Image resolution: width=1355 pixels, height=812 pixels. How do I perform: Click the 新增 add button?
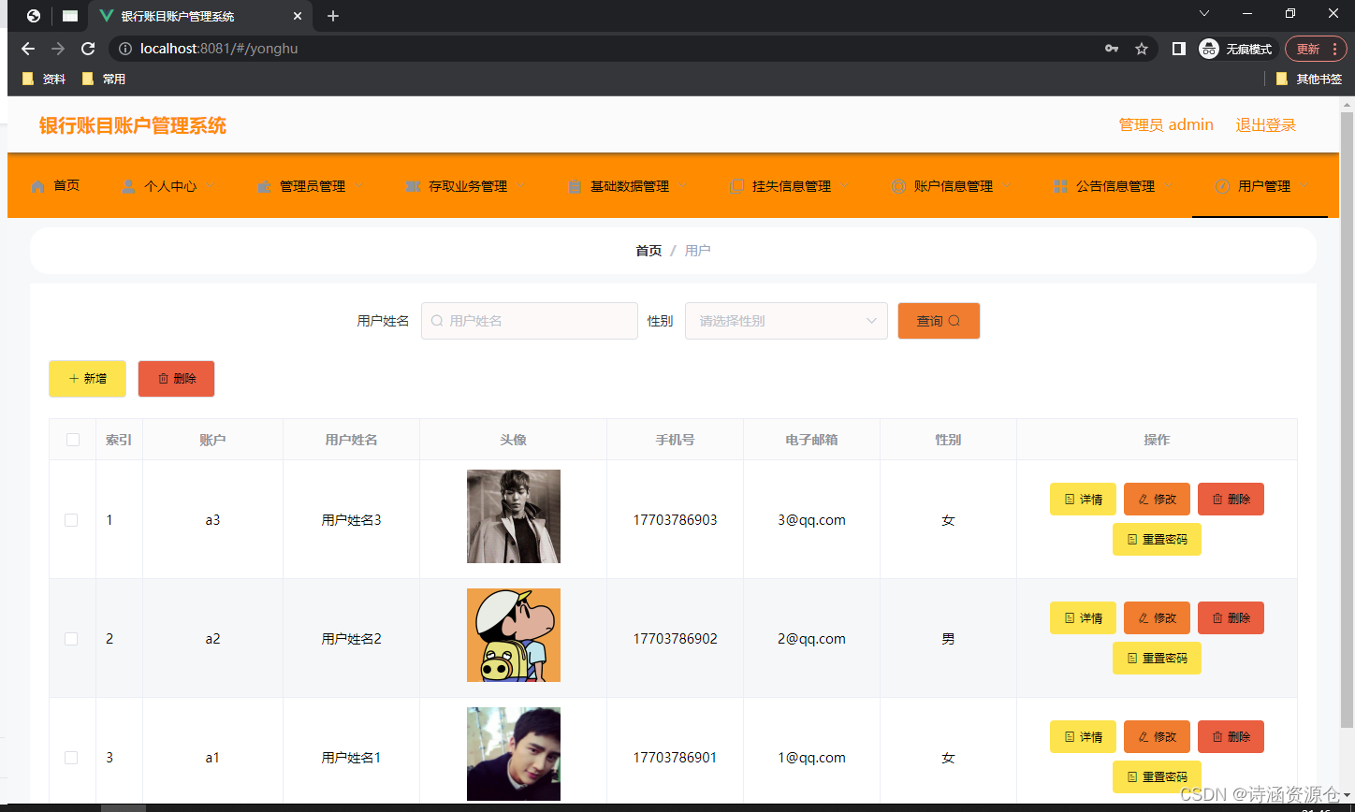(87, 379)
